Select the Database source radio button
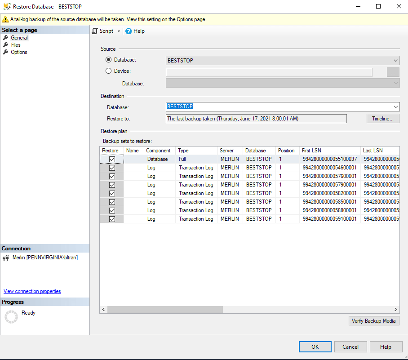Image resolution: width=408 pixels, height=360 pixels. pyautogui.click(x=108, y=60)
